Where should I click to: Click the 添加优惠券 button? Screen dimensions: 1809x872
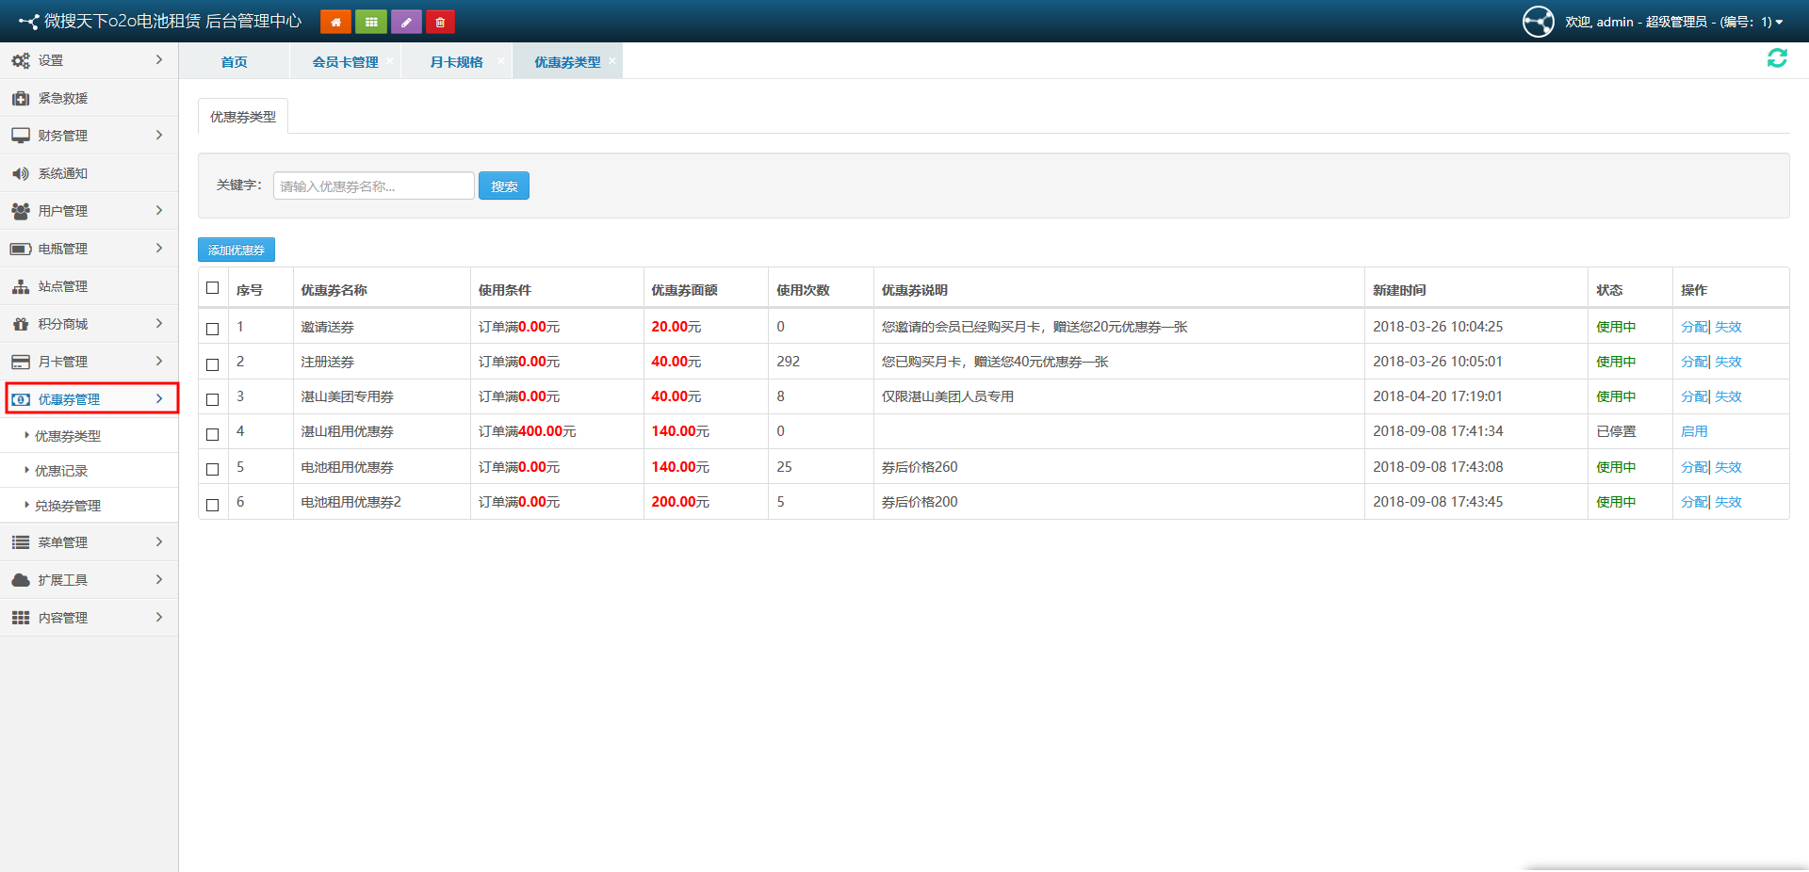click(236, 250)
